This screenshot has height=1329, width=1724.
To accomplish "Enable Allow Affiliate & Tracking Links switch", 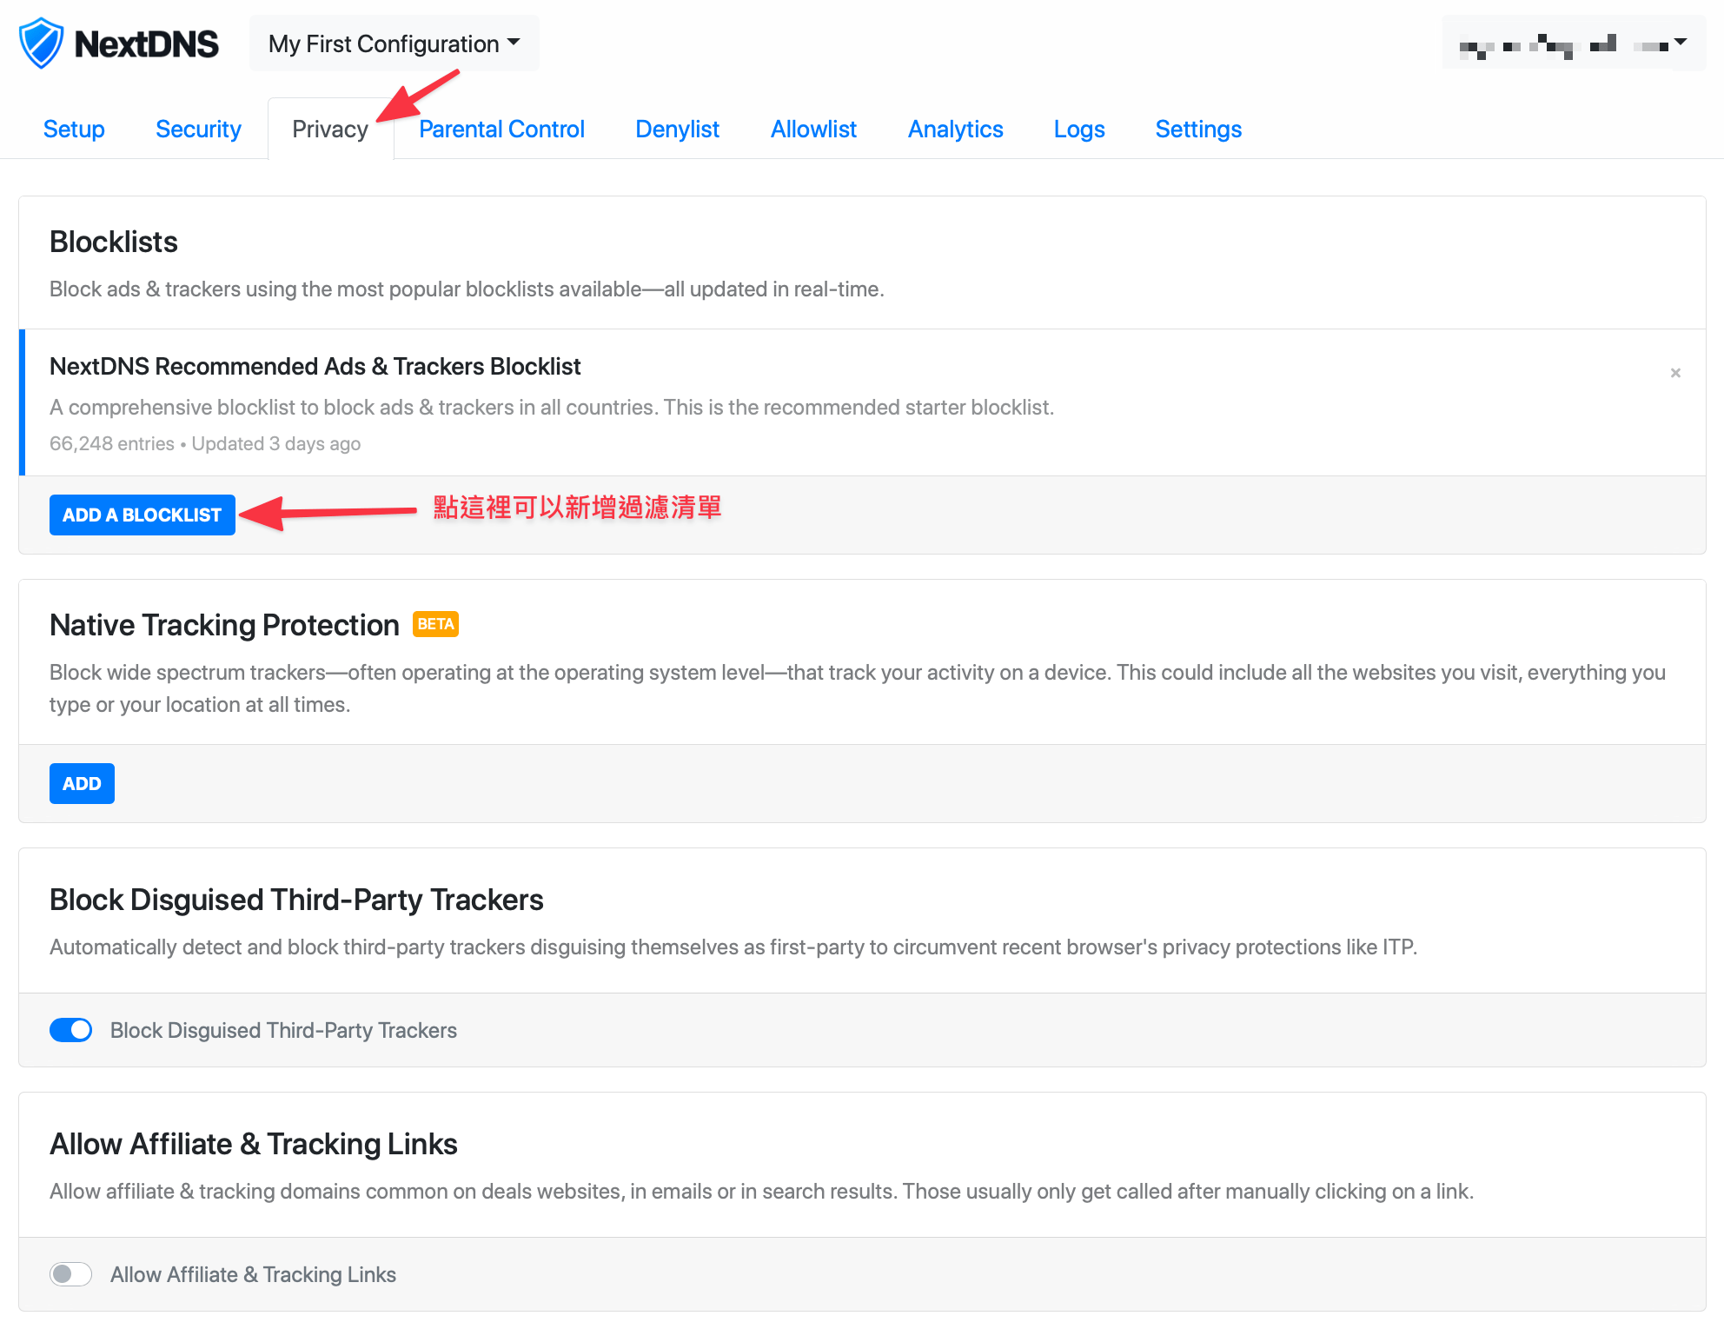I will (x=71, y=1274).
